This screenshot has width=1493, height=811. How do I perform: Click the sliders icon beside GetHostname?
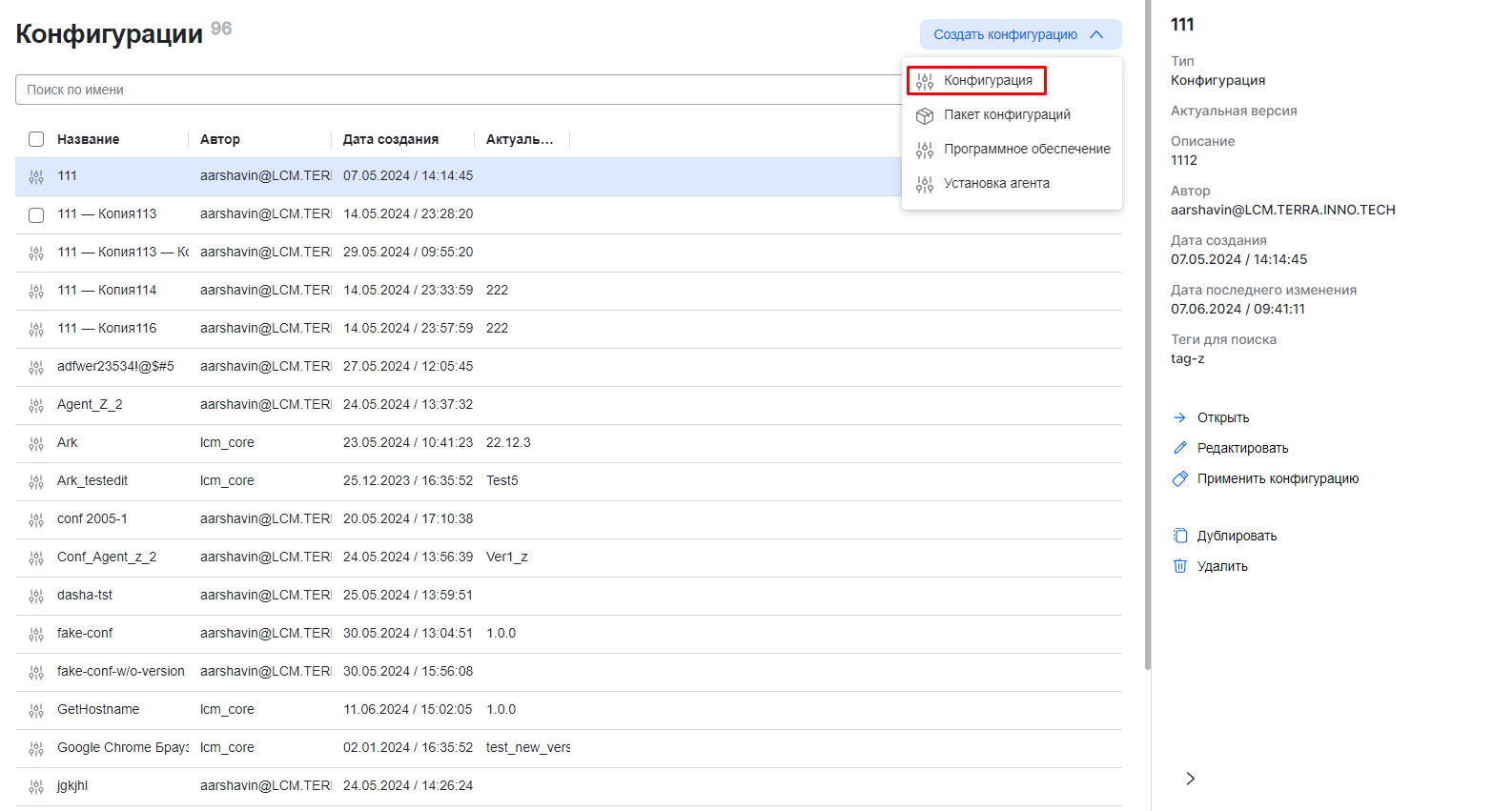36,710
